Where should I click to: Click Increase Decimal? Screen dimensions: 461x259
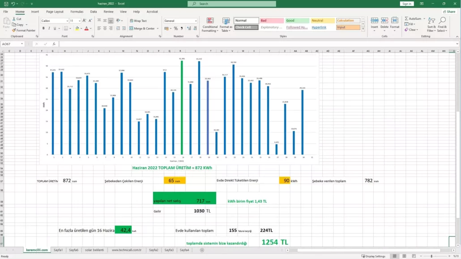click(189, 29)
